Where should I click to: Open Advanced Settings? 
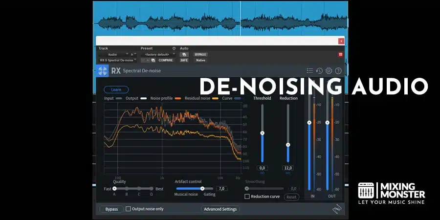point(220,209)
